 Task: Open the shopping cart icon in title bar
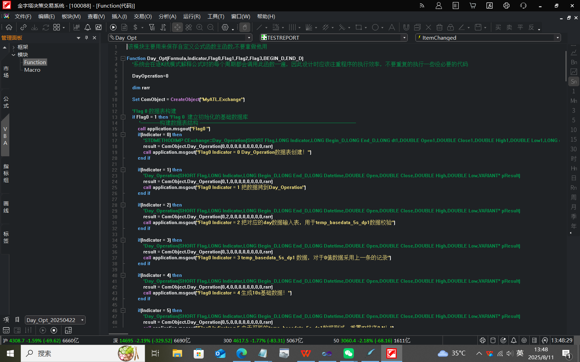click(473, 6)
